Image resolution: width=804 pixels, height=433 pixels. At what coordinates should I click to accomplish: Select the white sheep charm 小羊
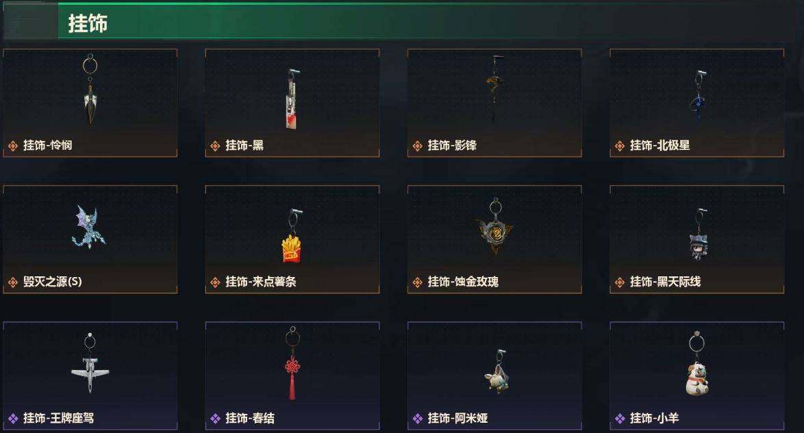697,365
